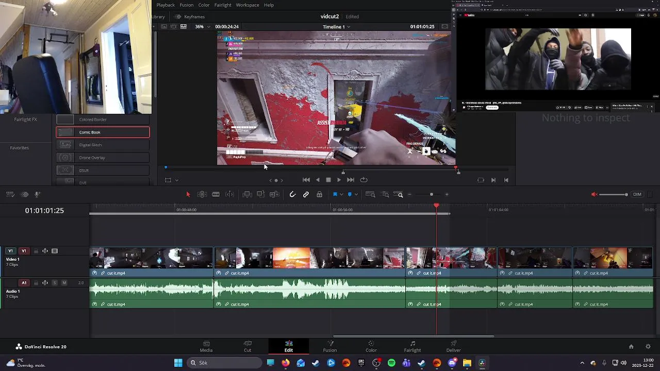Play timeline in reverse
The image size is (660, 371).
[318, 180]
